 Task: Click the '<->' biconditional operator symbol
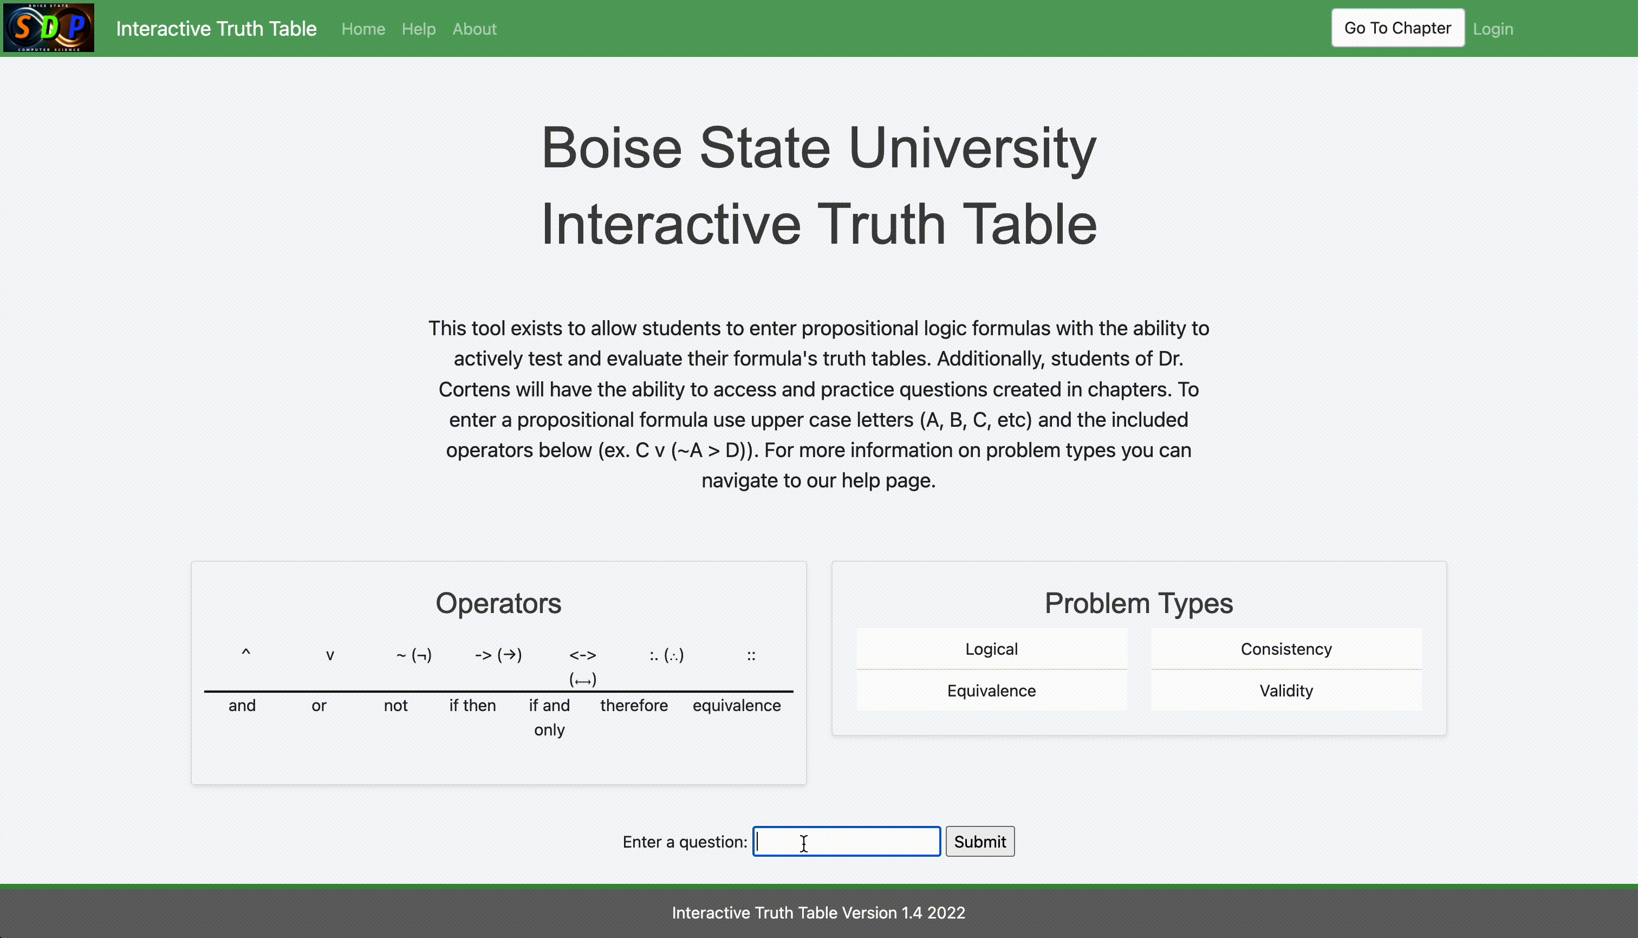click(x=582, y=656)
